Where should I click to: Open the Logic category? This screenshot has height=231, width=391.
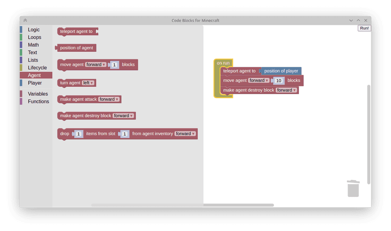pyautogui.click(x=34, y=30)
